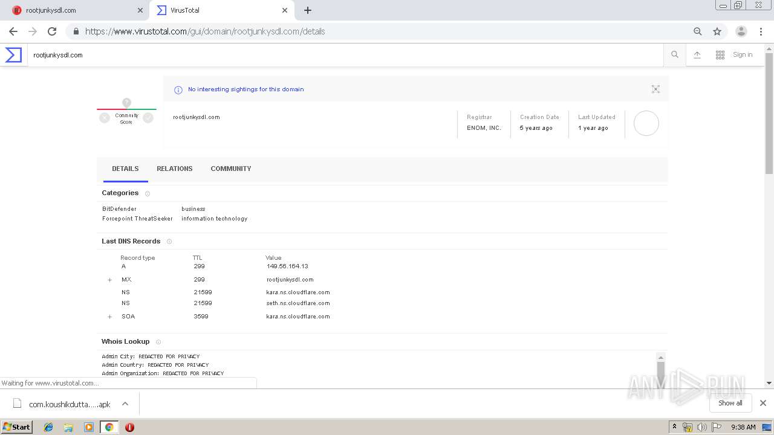Open the VirusTotal apps grid icon
Image resolution: width=774 pixels, height=435 pixels.
pos(720,55)
